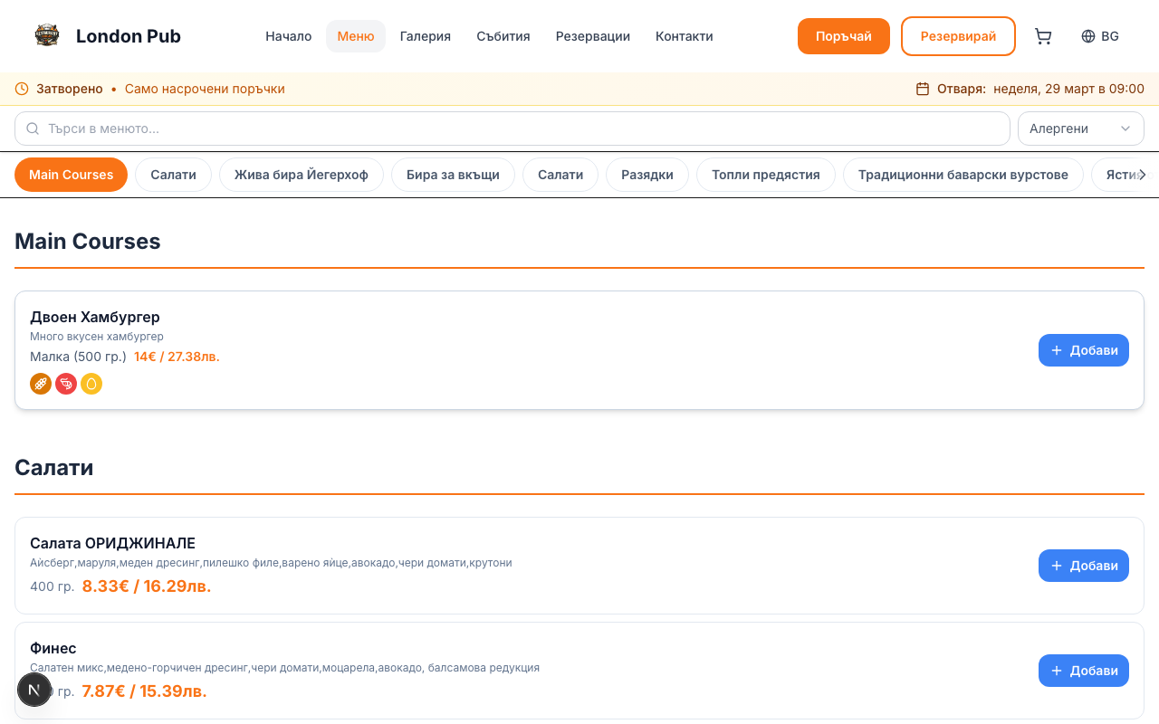Open the Алергени filter dropdown
The width and height of the screenshot is (1159, 724).
[x=1080, y=129]
